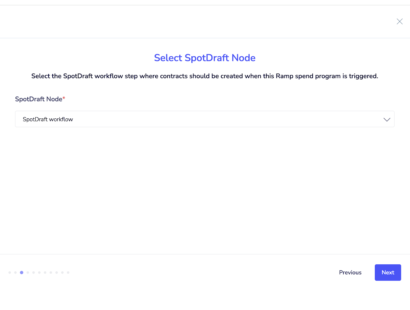
Task: Go to the fourth step pagination dot
Action: [x=28, y=273]
